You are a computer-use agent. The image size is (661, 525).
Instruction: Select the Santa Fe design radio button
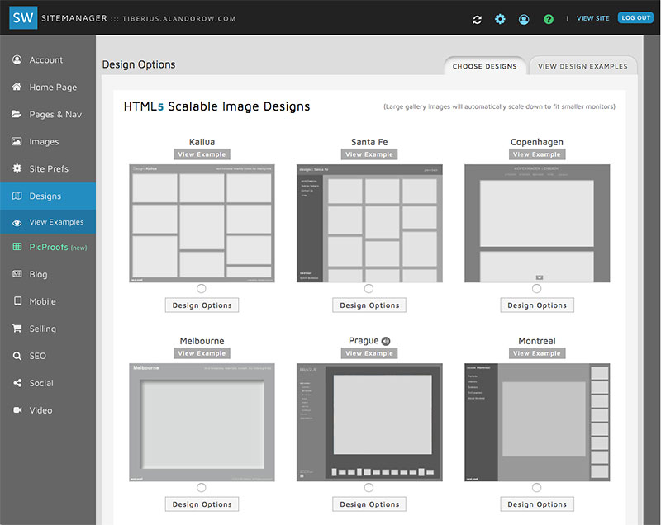369,288
